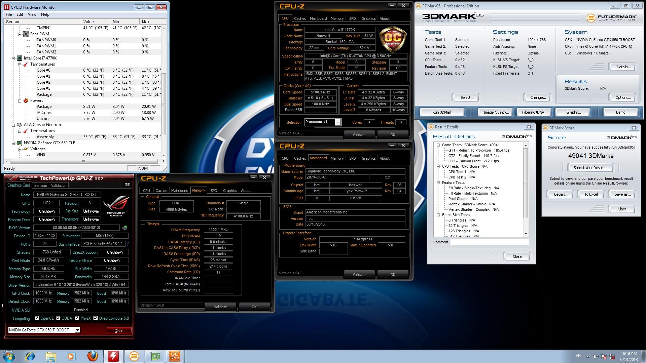Click the Fans PWM fan icon in HWMonitor
Screen dimensions: 646x363
[x=26, y=34]
